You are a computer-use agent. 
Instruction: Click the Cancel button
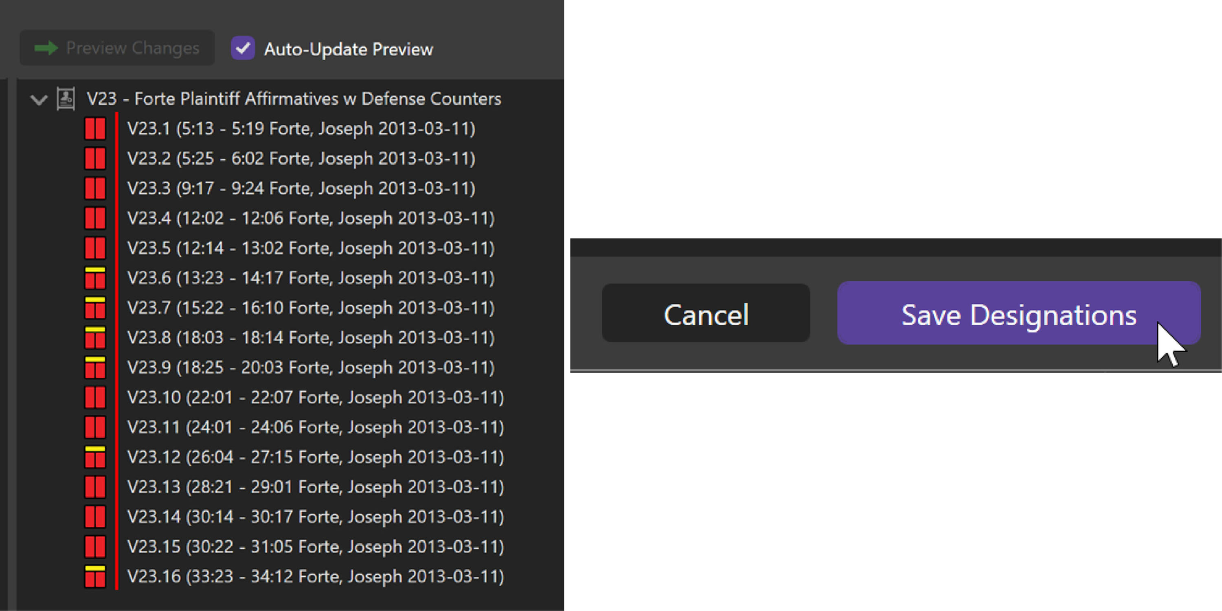tap(705, 313)
